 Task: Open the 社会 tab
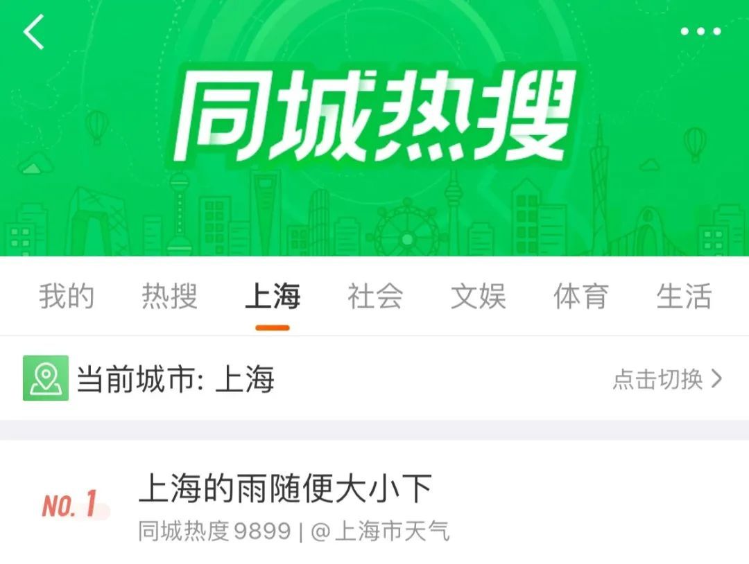click(x=375, y=296)
